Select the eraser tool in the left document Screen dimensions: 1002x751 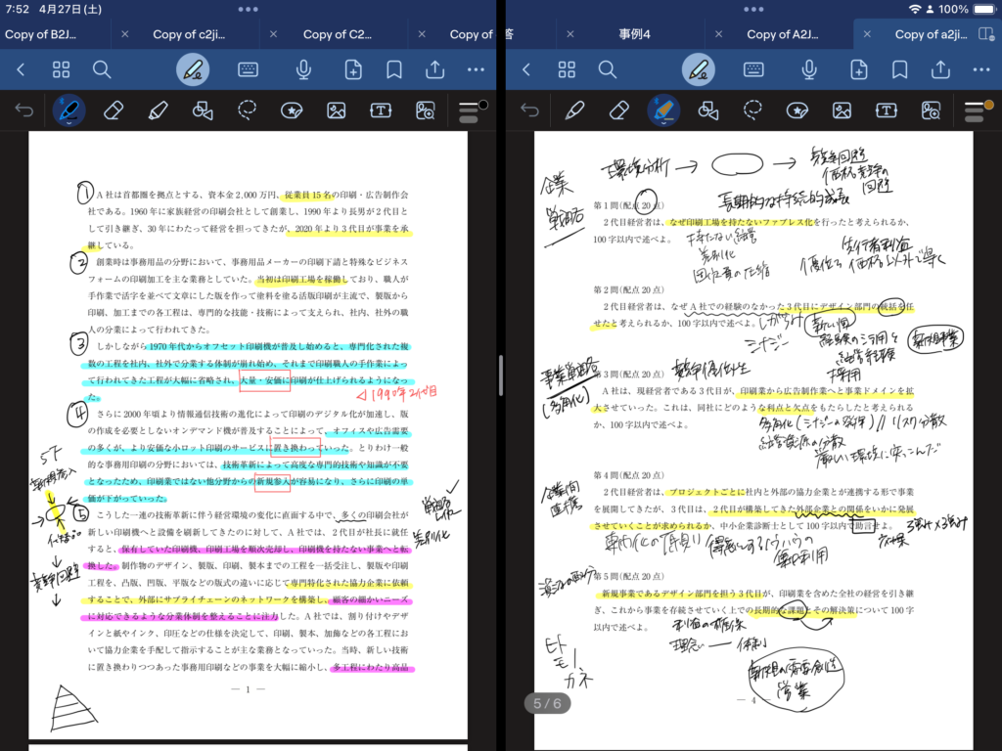(x=114, y=110)
